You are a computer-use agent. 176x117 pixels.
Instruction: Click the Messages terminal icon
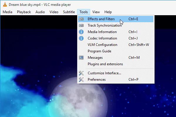pos(81,58)
